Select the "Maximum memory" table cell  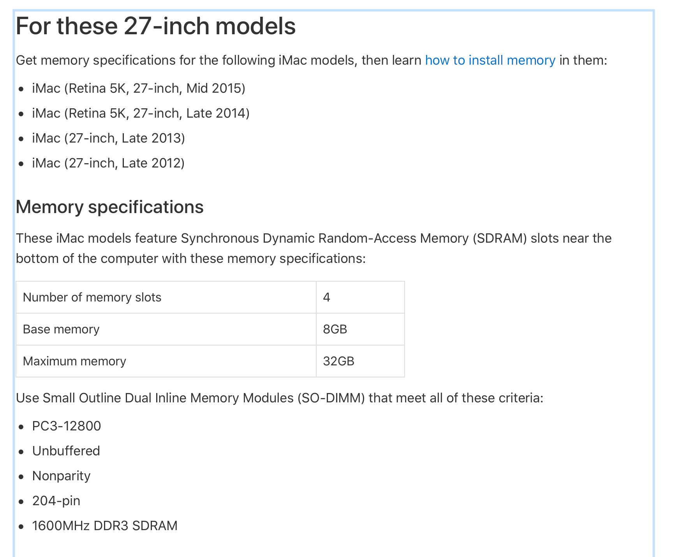(74, 361)
